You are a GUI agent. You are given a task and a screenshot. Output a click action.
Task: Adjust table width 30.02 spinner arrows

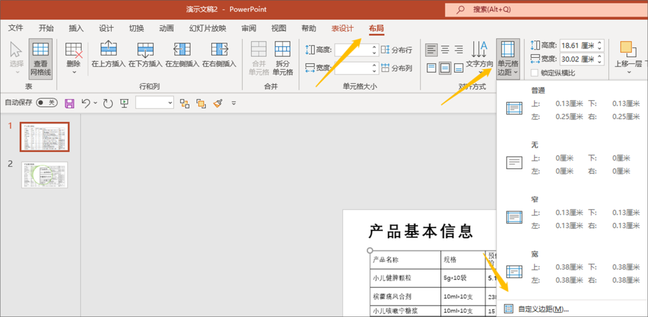[x=600, y=59]
